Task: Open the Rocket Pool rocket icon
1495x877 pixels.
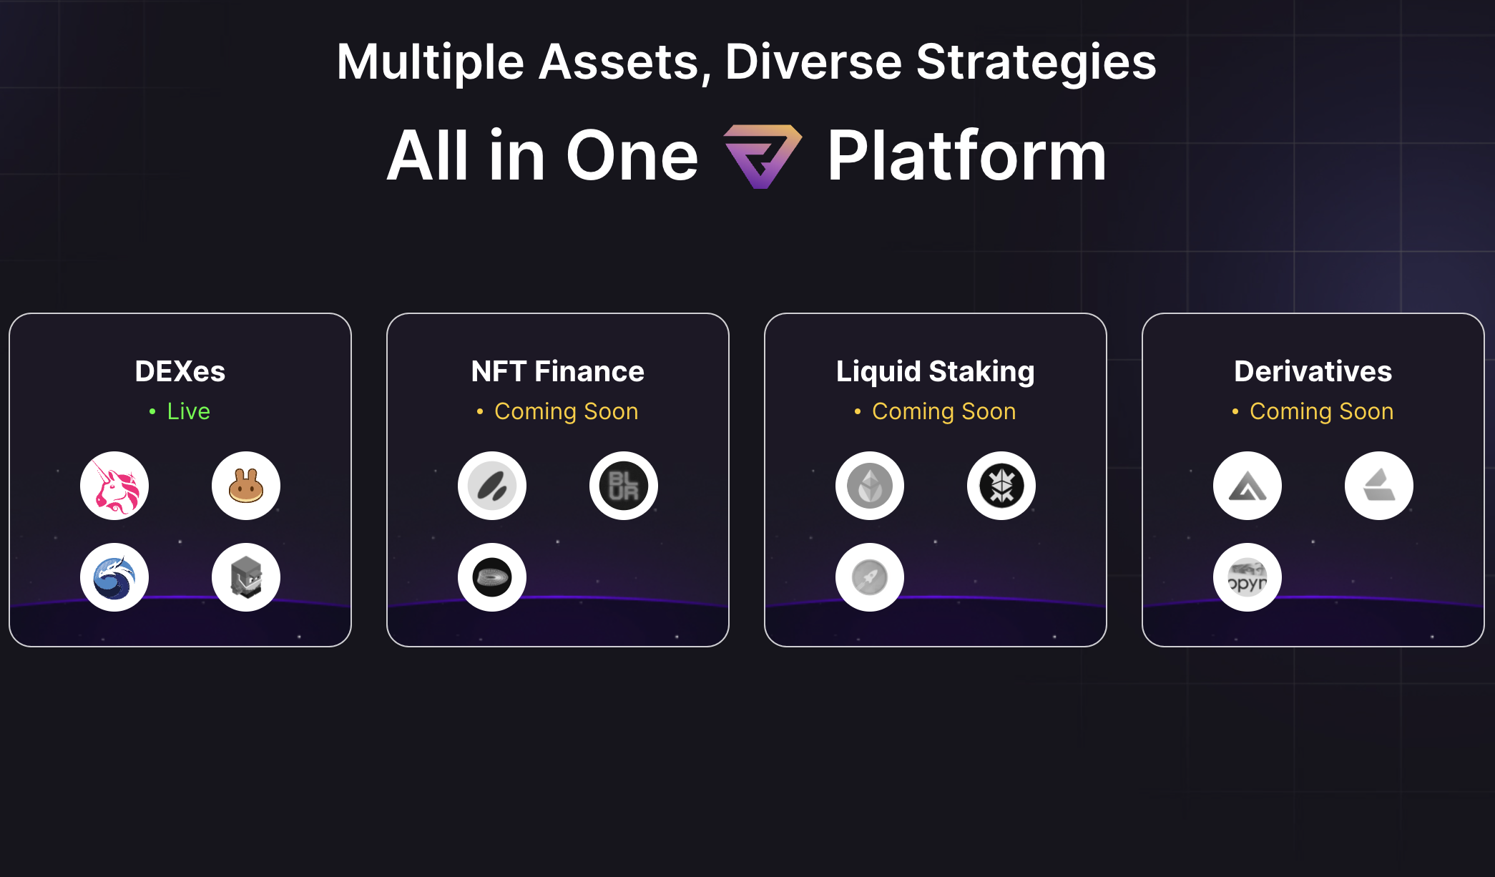Action: coord(870,577)
